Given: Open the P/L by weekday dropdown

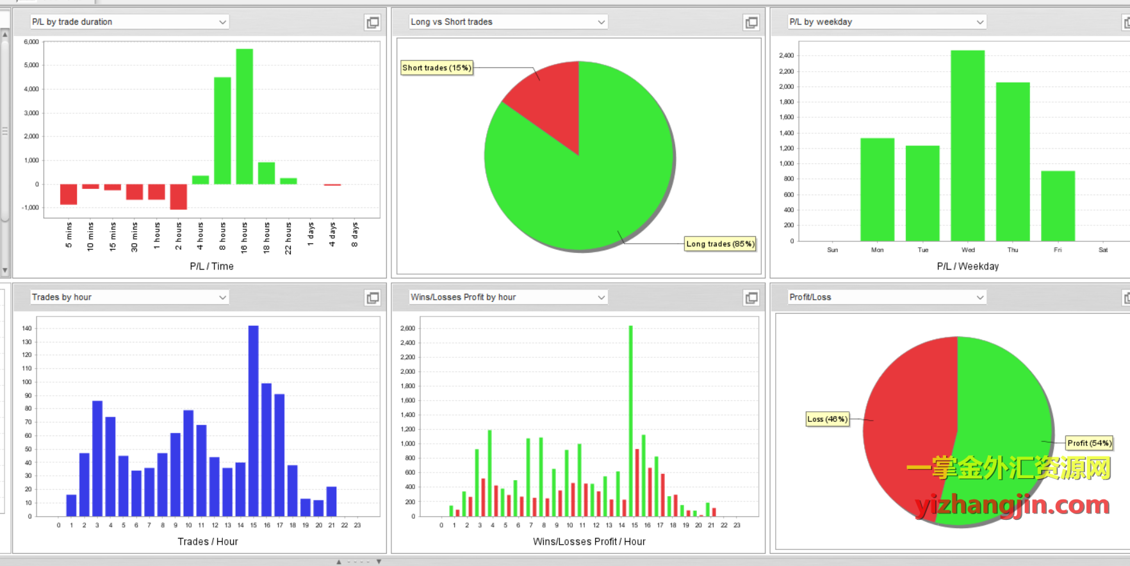Looking at the screenshot, I should point(979,22).
